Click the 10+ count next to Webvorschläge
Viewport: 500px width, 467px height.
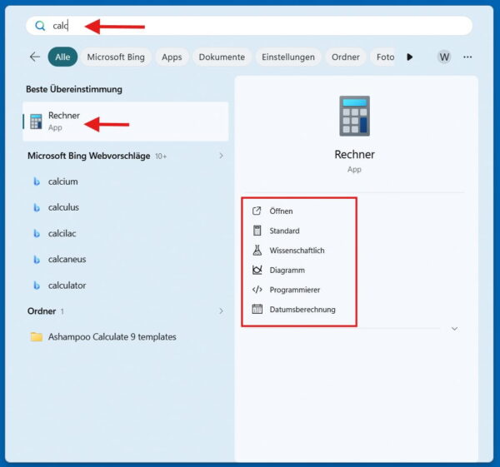tap(161, 156)
